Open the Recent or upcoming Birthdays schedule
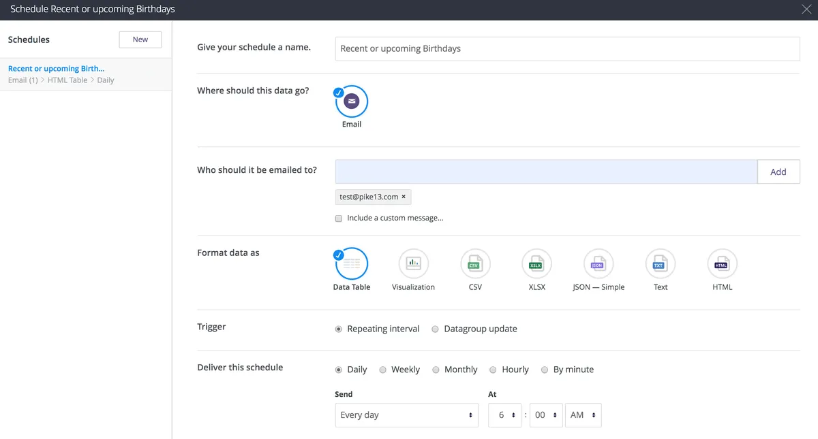 click(x=57, y=69)
